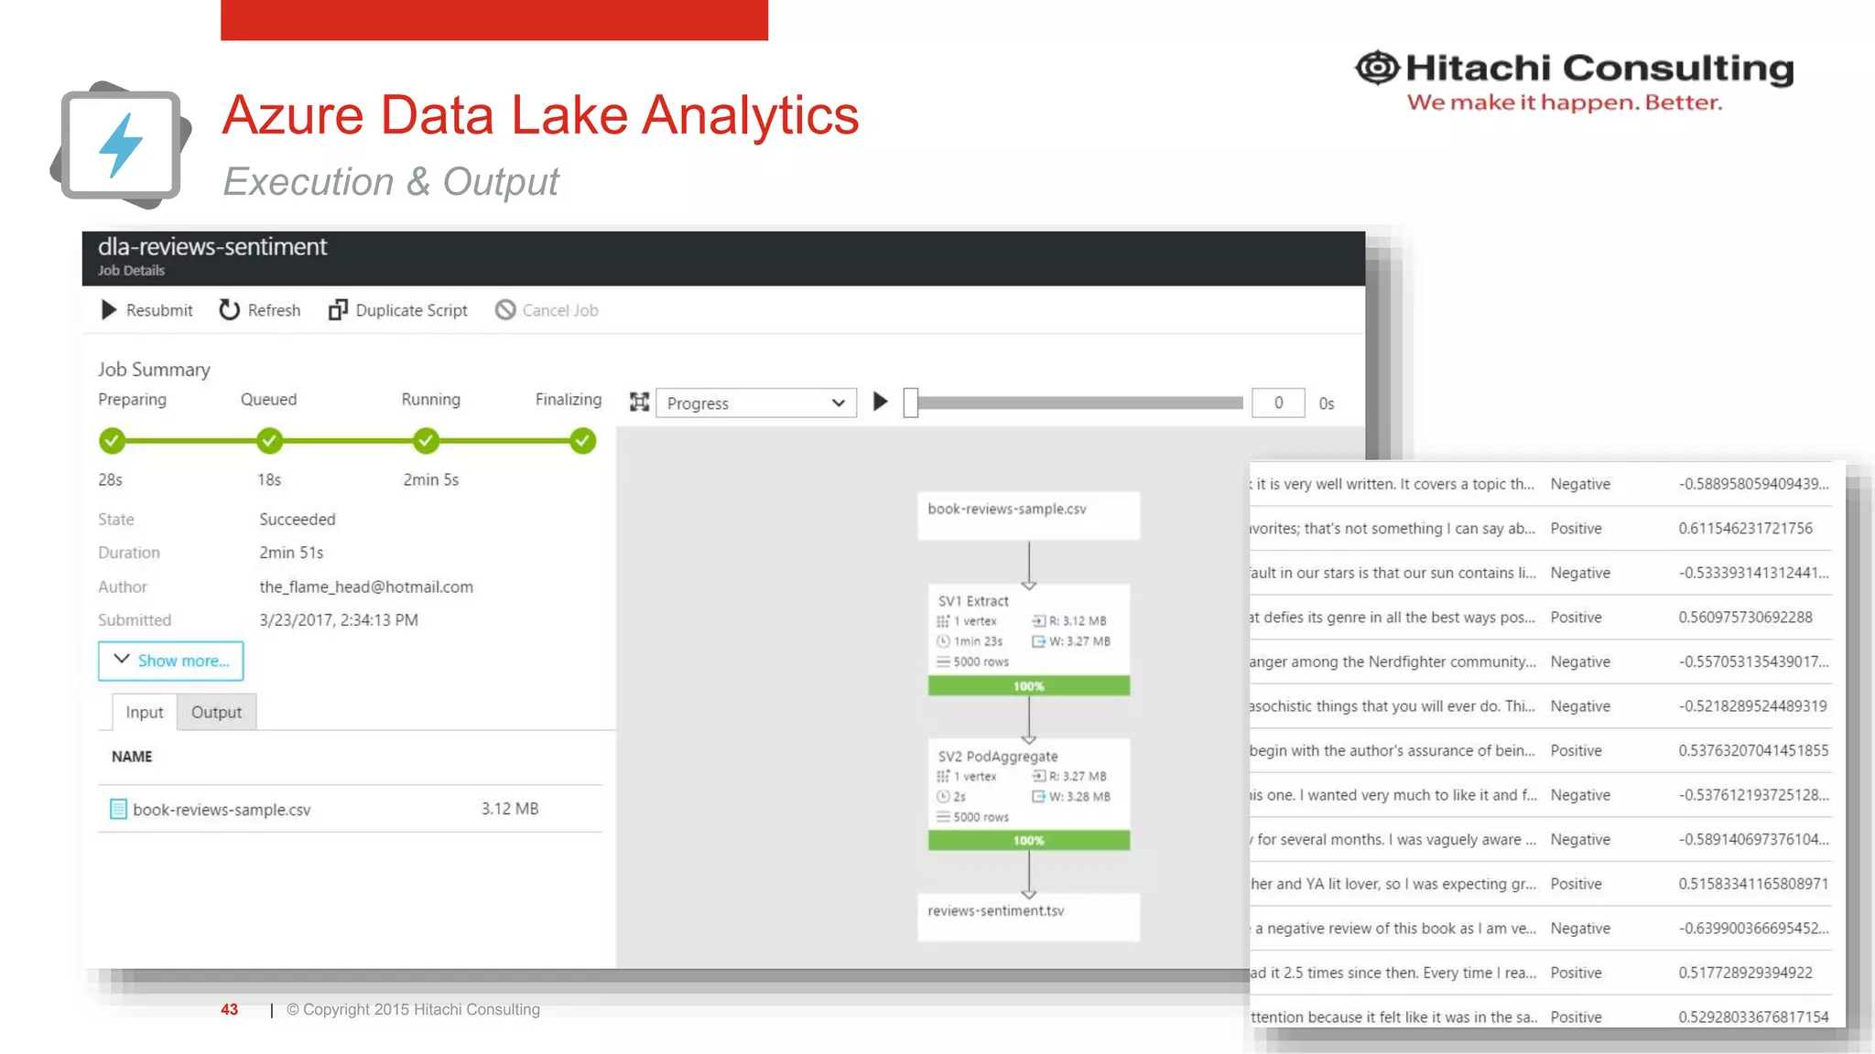The image size is (1875, 1054).
Task: Click the Cancel Job label
Action: coord(560,310)
